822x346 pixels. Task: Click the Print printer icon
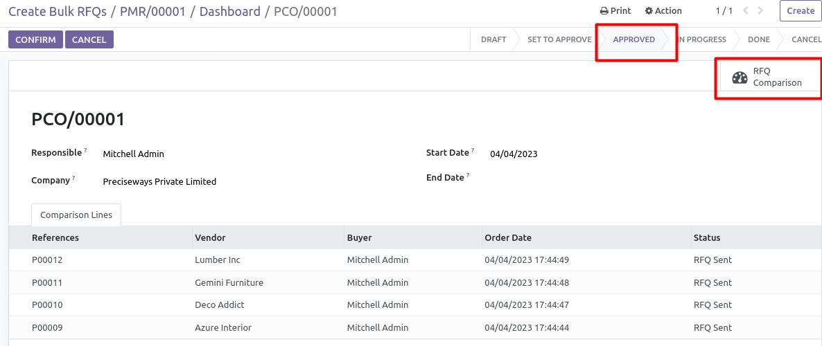604,11
